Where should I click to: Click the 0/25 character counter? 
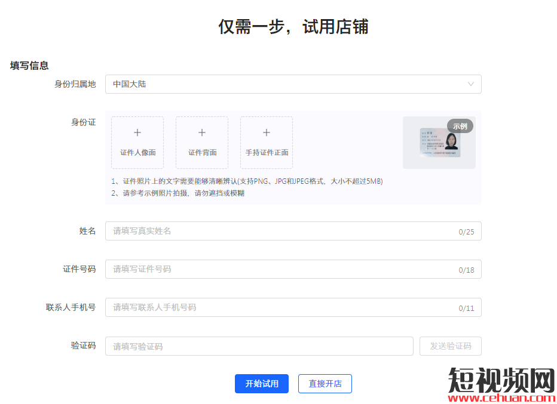(x=466, y=232)
